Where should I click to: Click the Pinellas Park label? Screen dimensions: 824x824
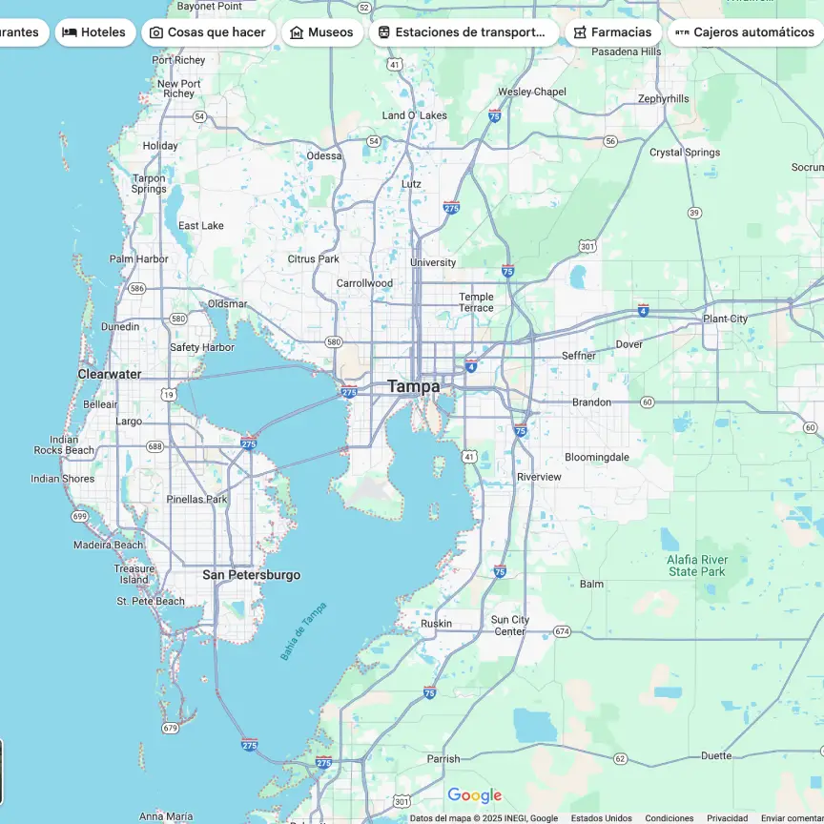point(197,499)
